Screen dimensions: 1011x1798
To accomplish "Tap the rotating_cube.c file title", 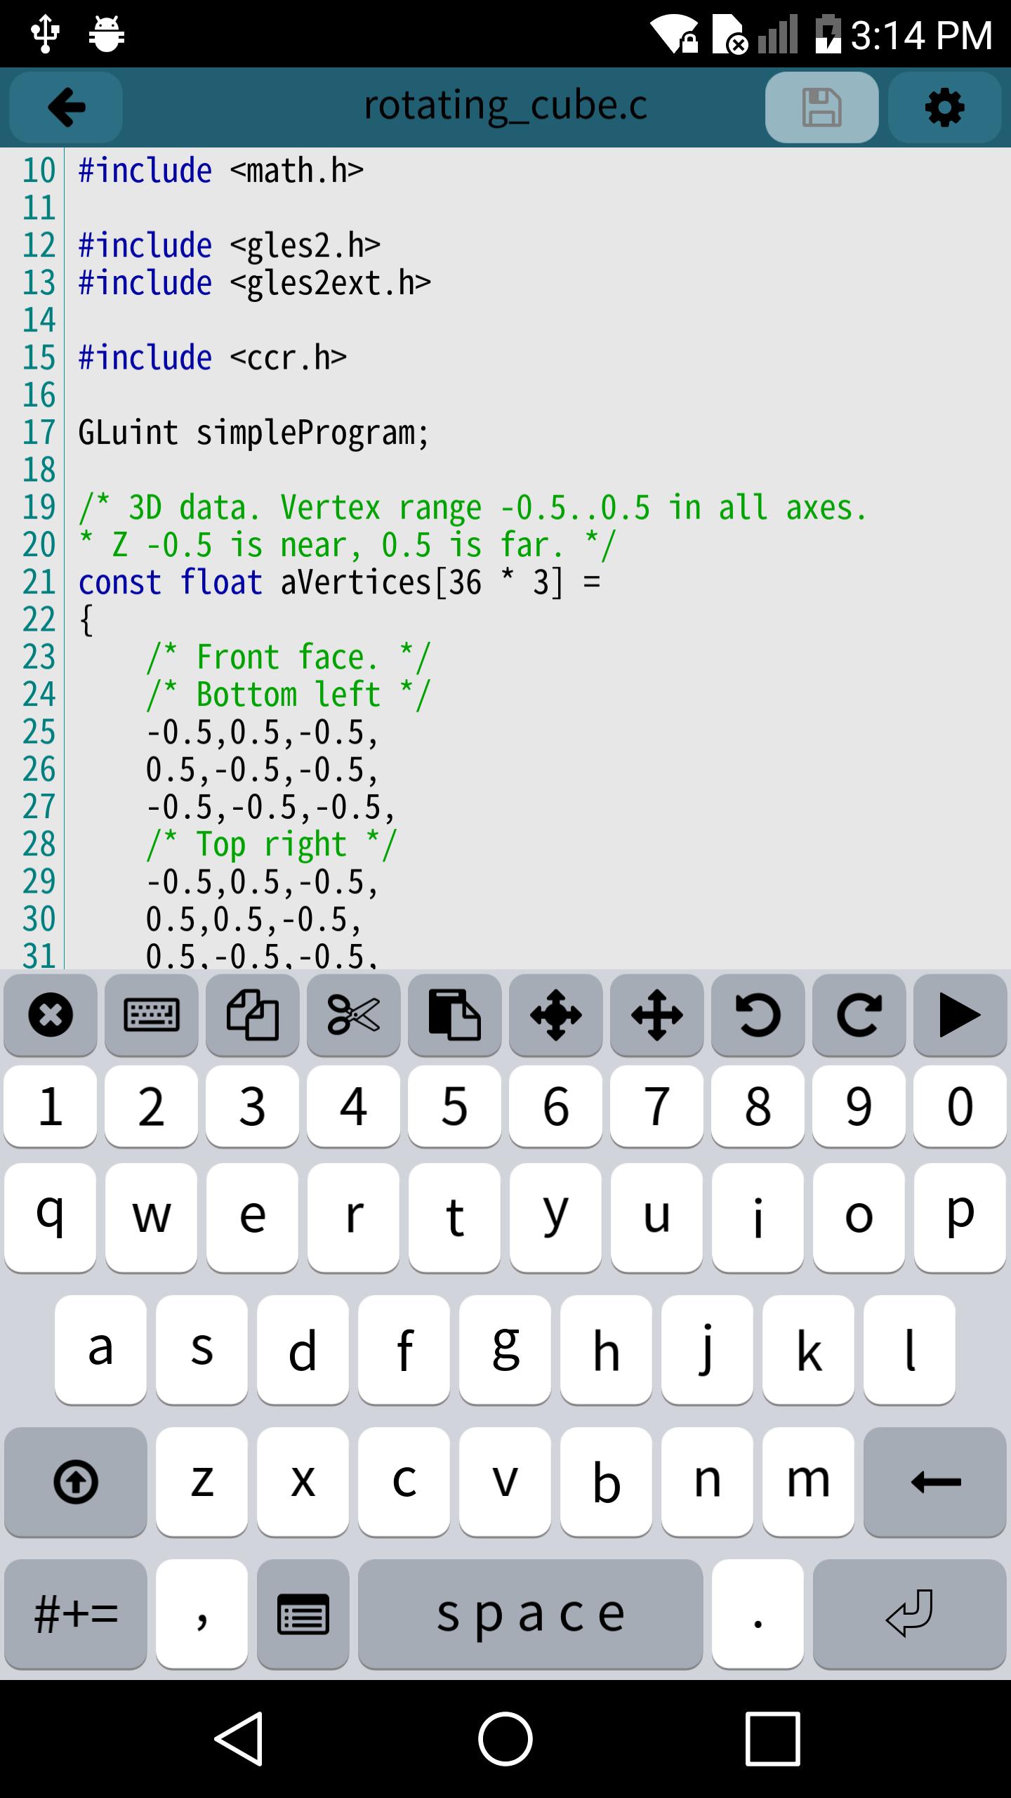I will 505,106.
